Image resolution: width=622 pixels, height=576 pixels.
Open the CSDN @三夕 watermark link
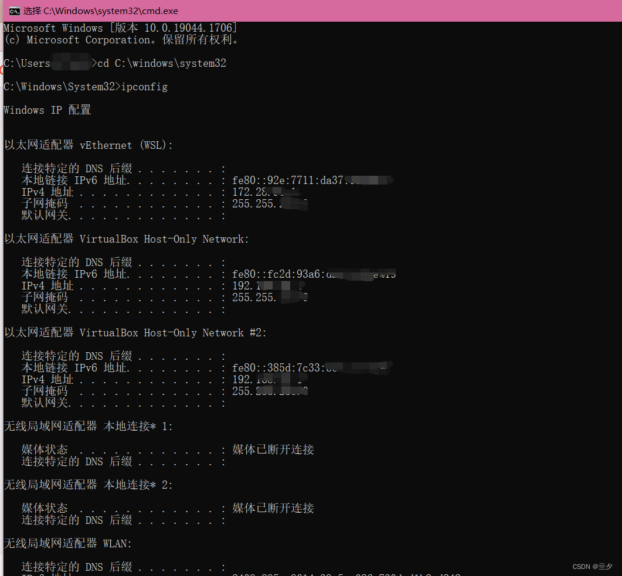click(x=592, y=566)
